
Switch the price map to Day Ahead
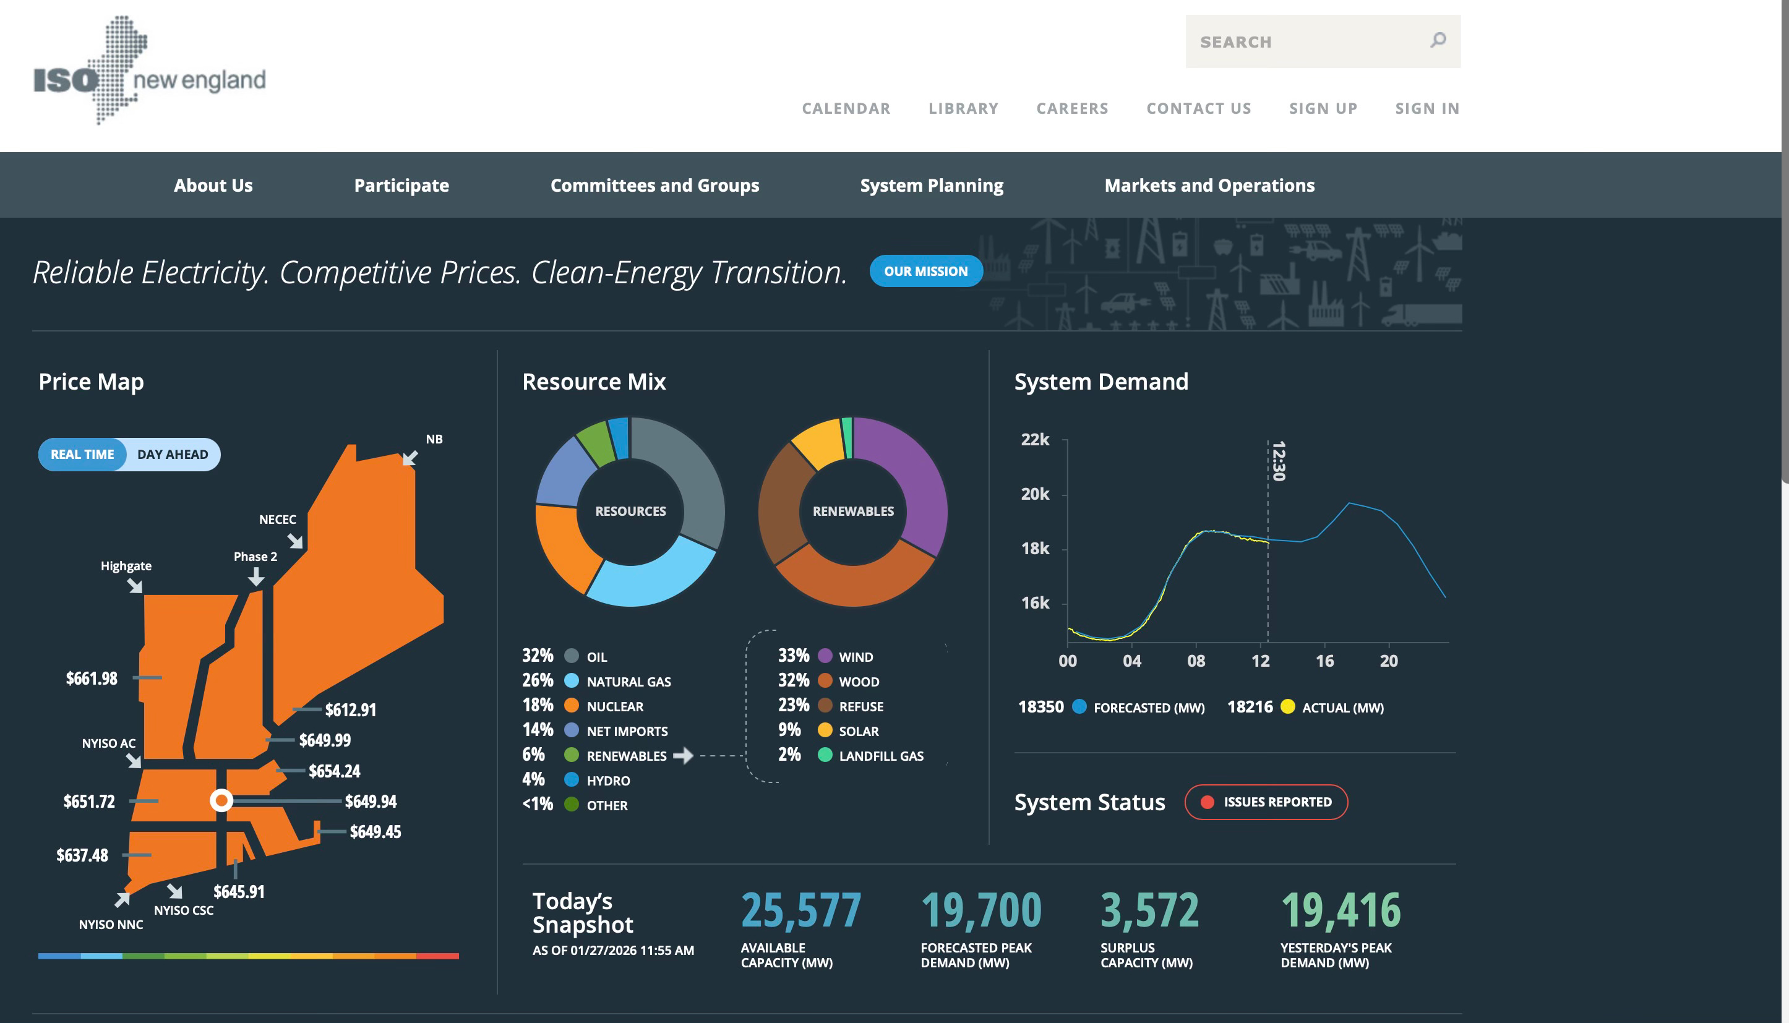point(172,455)
